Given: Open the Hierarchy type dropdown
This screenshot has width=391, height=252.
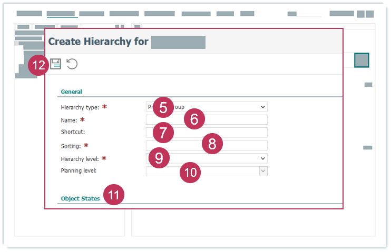Looking at the screenshot, I should [263, 107].
